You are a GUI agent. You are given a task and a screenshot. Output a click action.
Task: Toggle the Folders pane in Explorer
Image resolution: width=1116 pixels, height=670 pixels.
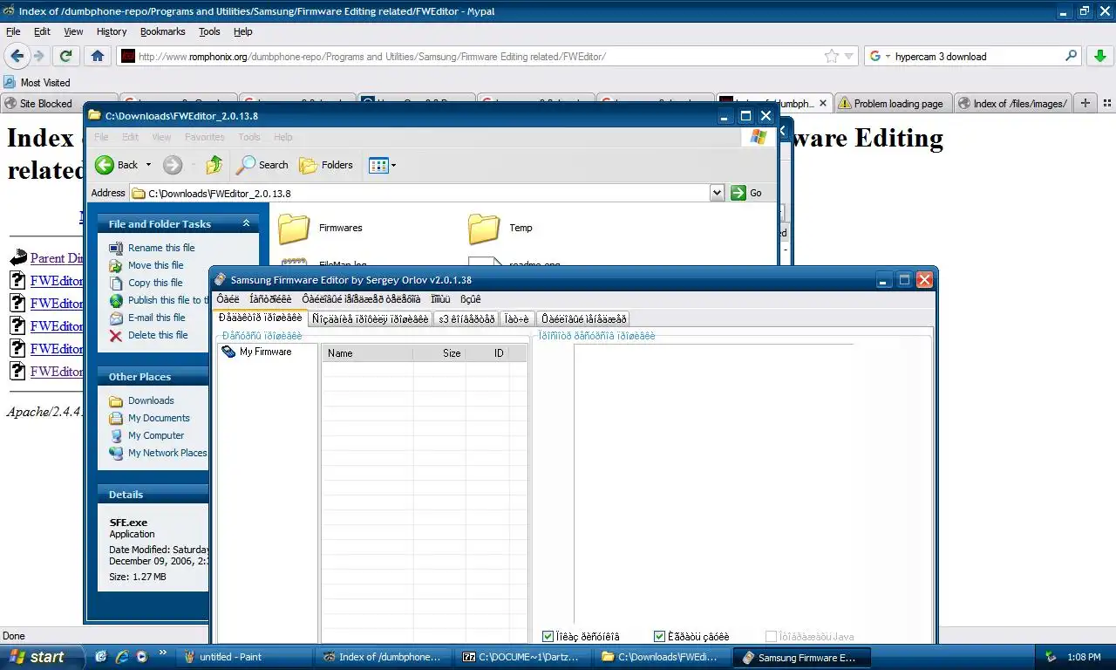click(x=326, y=165)
